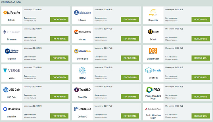
Task: Click the Bitcoin logo icon
Action: coord(12,13)
